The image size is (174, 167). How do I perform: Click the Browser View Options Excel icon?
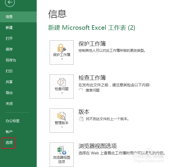62,150
